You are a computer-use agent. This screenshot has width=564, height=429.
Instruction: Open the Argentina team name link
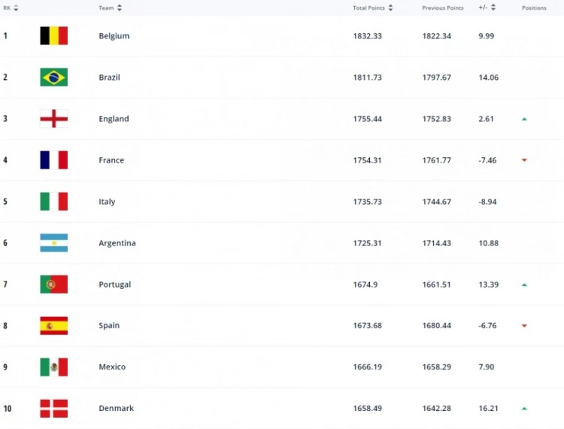(117, 243)
